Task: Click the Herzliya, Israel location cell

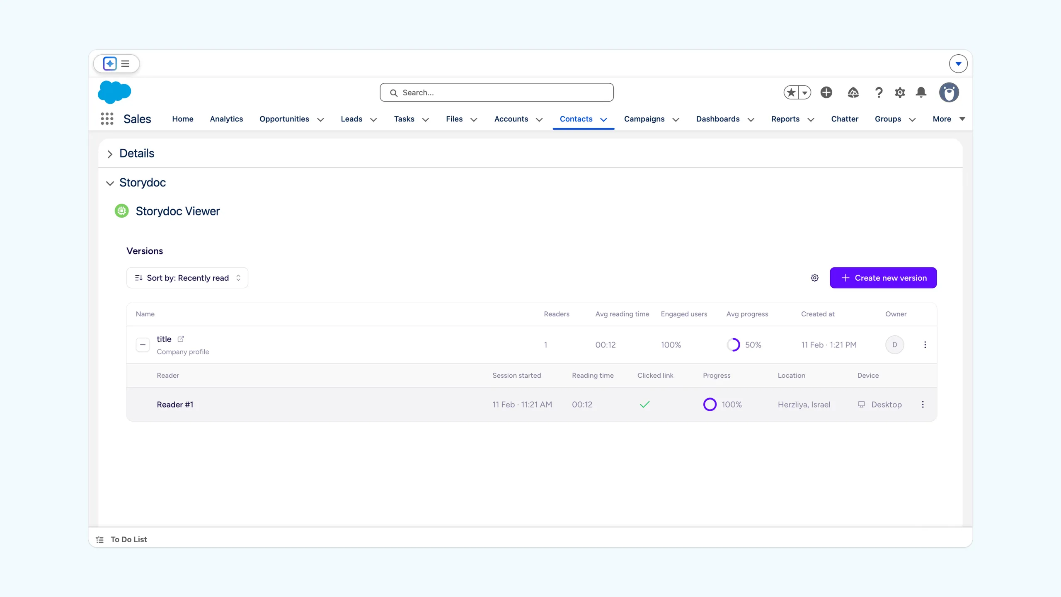Action: click(804, 405)
